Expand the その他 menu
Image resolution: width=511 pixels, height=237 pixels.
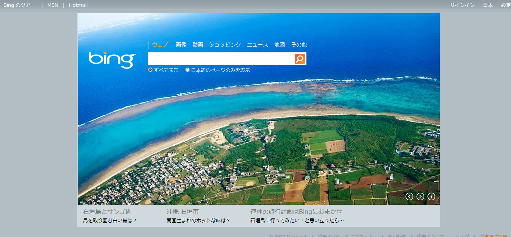pos(298,45)
